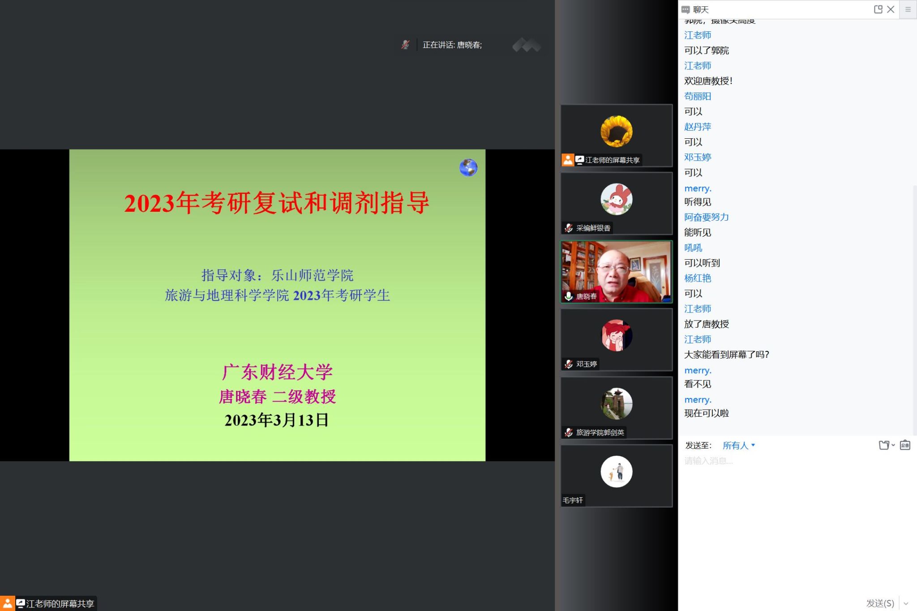The width and height of the screenshot is (917, 611).
Task: Click the sunflower avatar for 江老师
Action: [x=616, y=131]
